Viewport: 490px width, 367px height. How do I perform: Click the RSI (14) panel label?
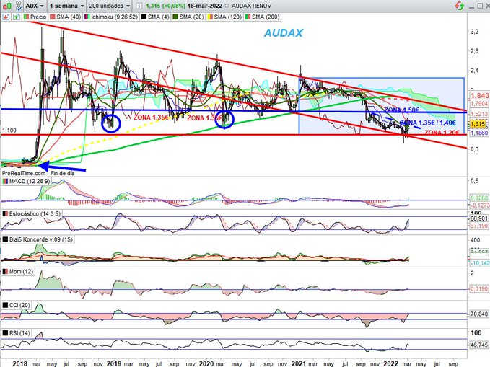(x=17, y=333)
